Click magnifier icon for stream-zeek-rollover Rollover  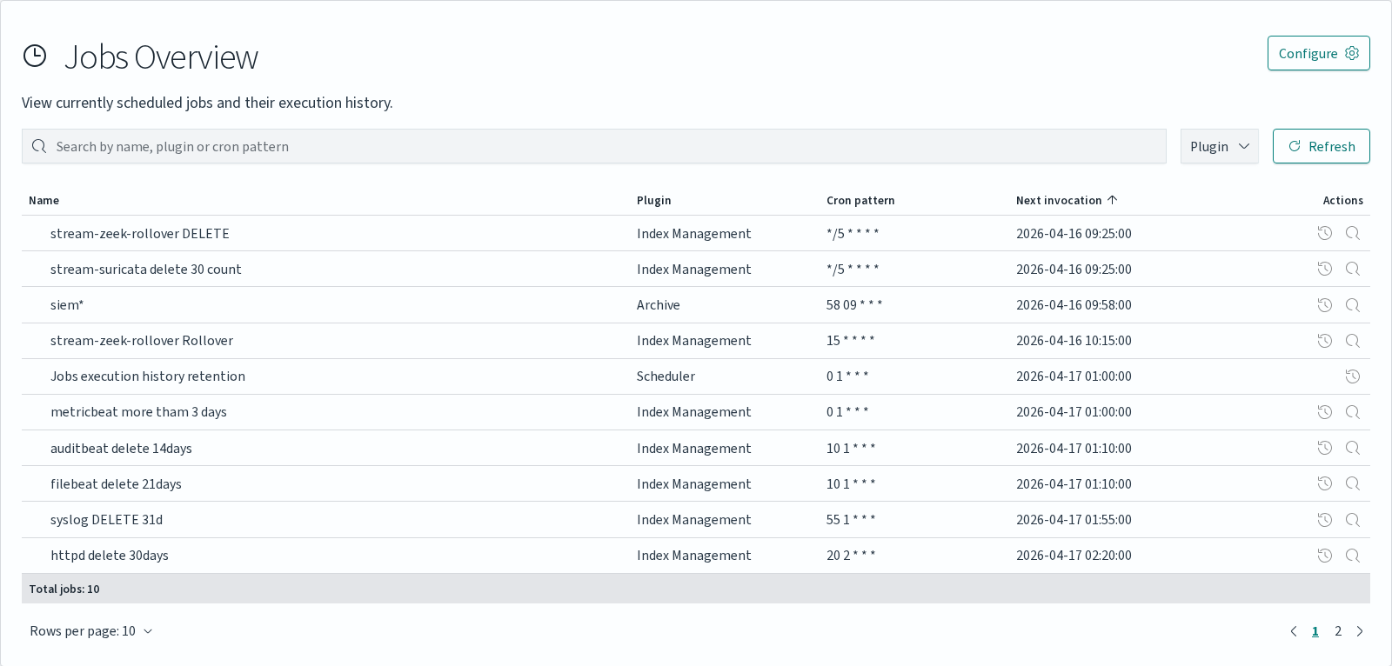(1352, 341)
